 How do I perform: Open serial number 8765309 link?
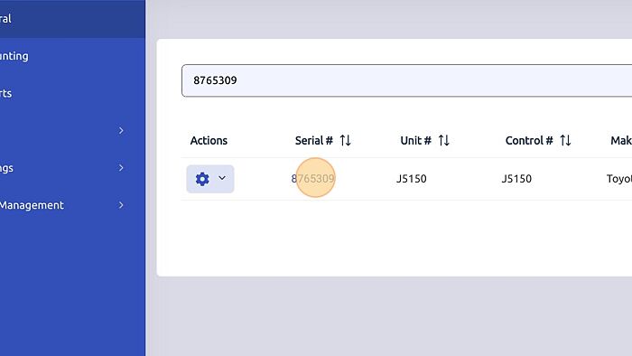coord(312,178)
